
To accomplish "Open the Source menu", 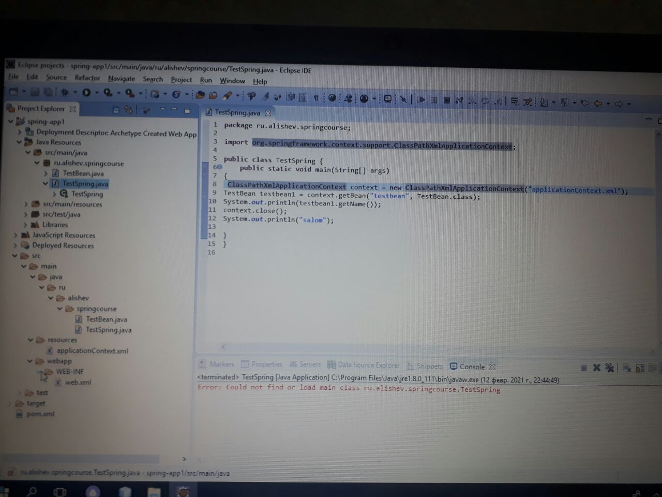I will coord(56,77).
